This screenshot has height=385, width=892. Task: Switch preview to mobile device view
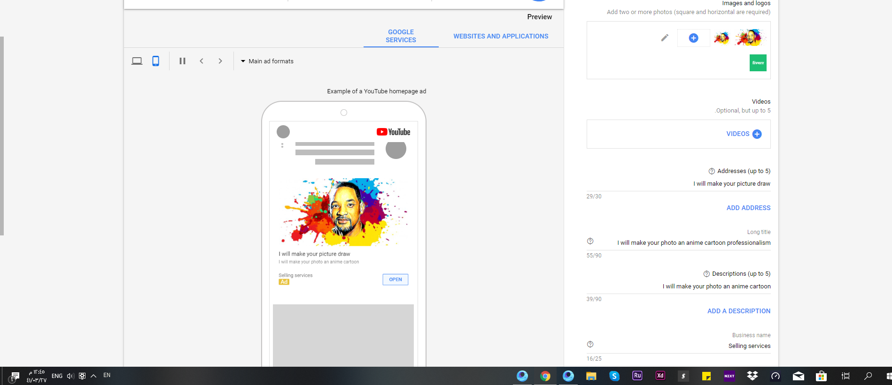pos(155,61)
